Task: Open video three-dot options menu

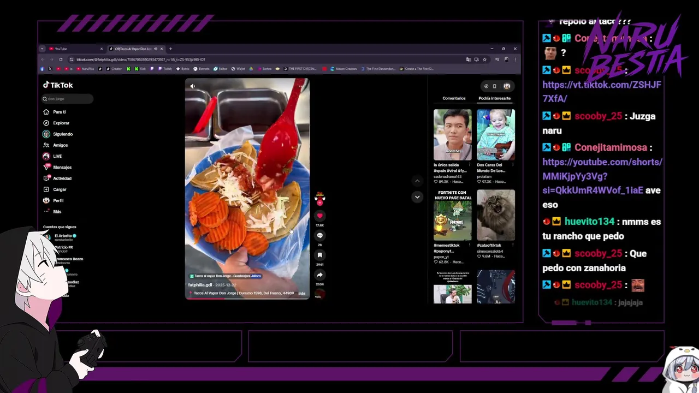Action: [x=301, y=86]
